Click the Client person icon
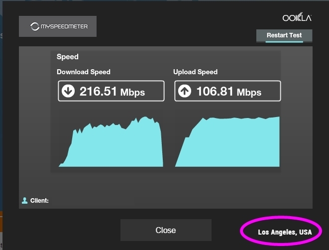The width and height of the screenshot is (329, 250). click(24, 201)
